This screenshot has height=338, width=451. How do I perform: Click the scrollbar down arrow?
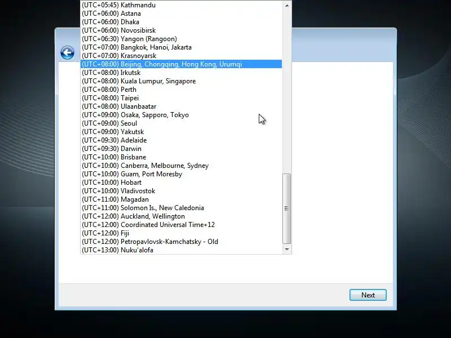pyautogui.click(x=287, y=250)
